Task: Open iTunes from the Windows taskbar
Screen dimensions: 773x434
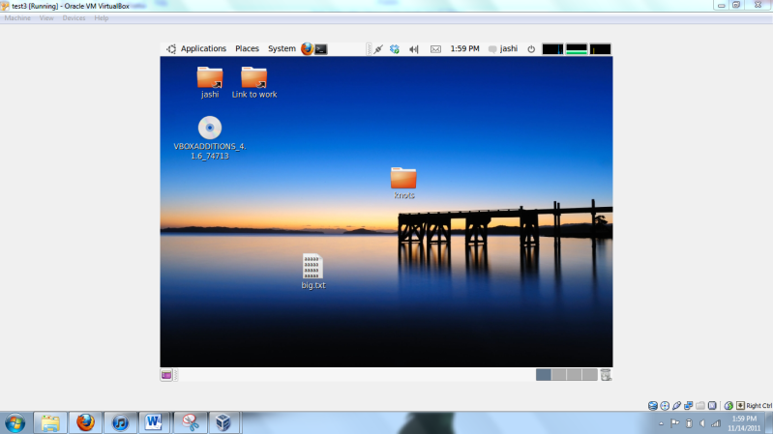Action: (120, 422)
